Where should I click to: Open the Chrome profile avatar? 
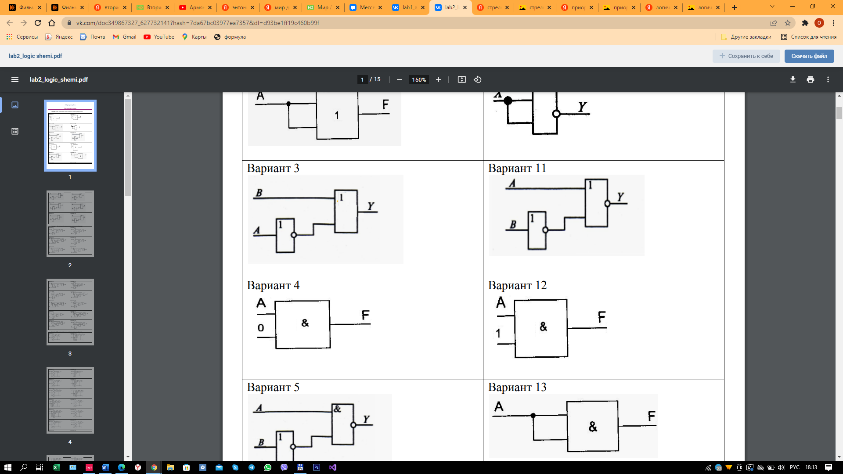tap(819, 23)
